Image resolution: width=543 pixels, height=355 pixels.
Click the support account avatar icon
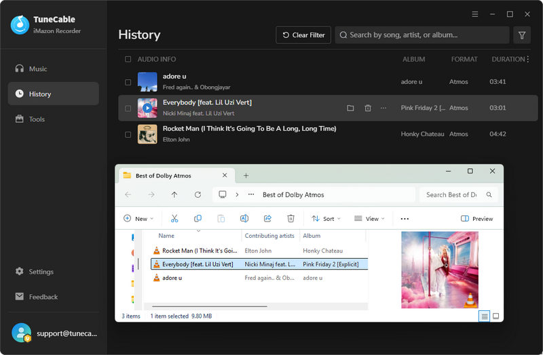pos(22,333)
